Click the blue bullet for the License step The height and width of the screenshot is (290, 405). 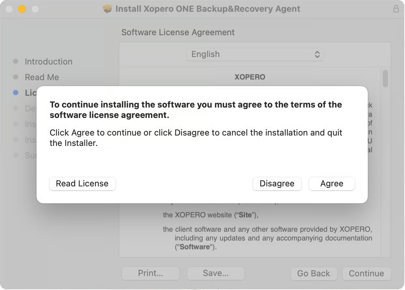[16, 93]
